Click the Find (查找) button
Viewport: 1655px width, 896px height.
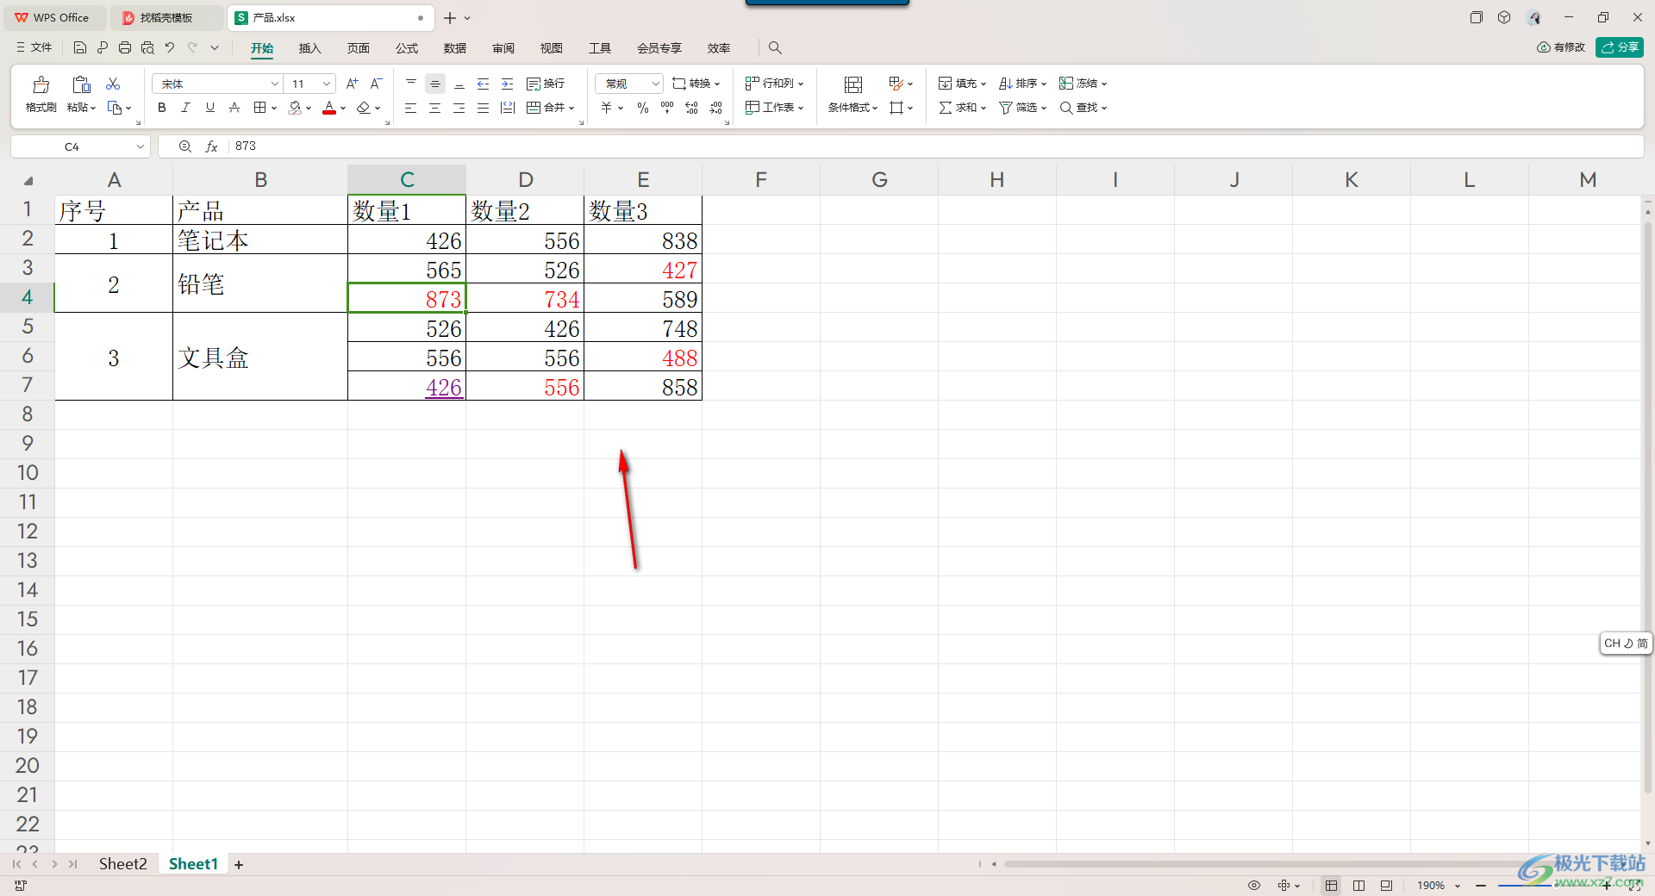click(1083, 108)
